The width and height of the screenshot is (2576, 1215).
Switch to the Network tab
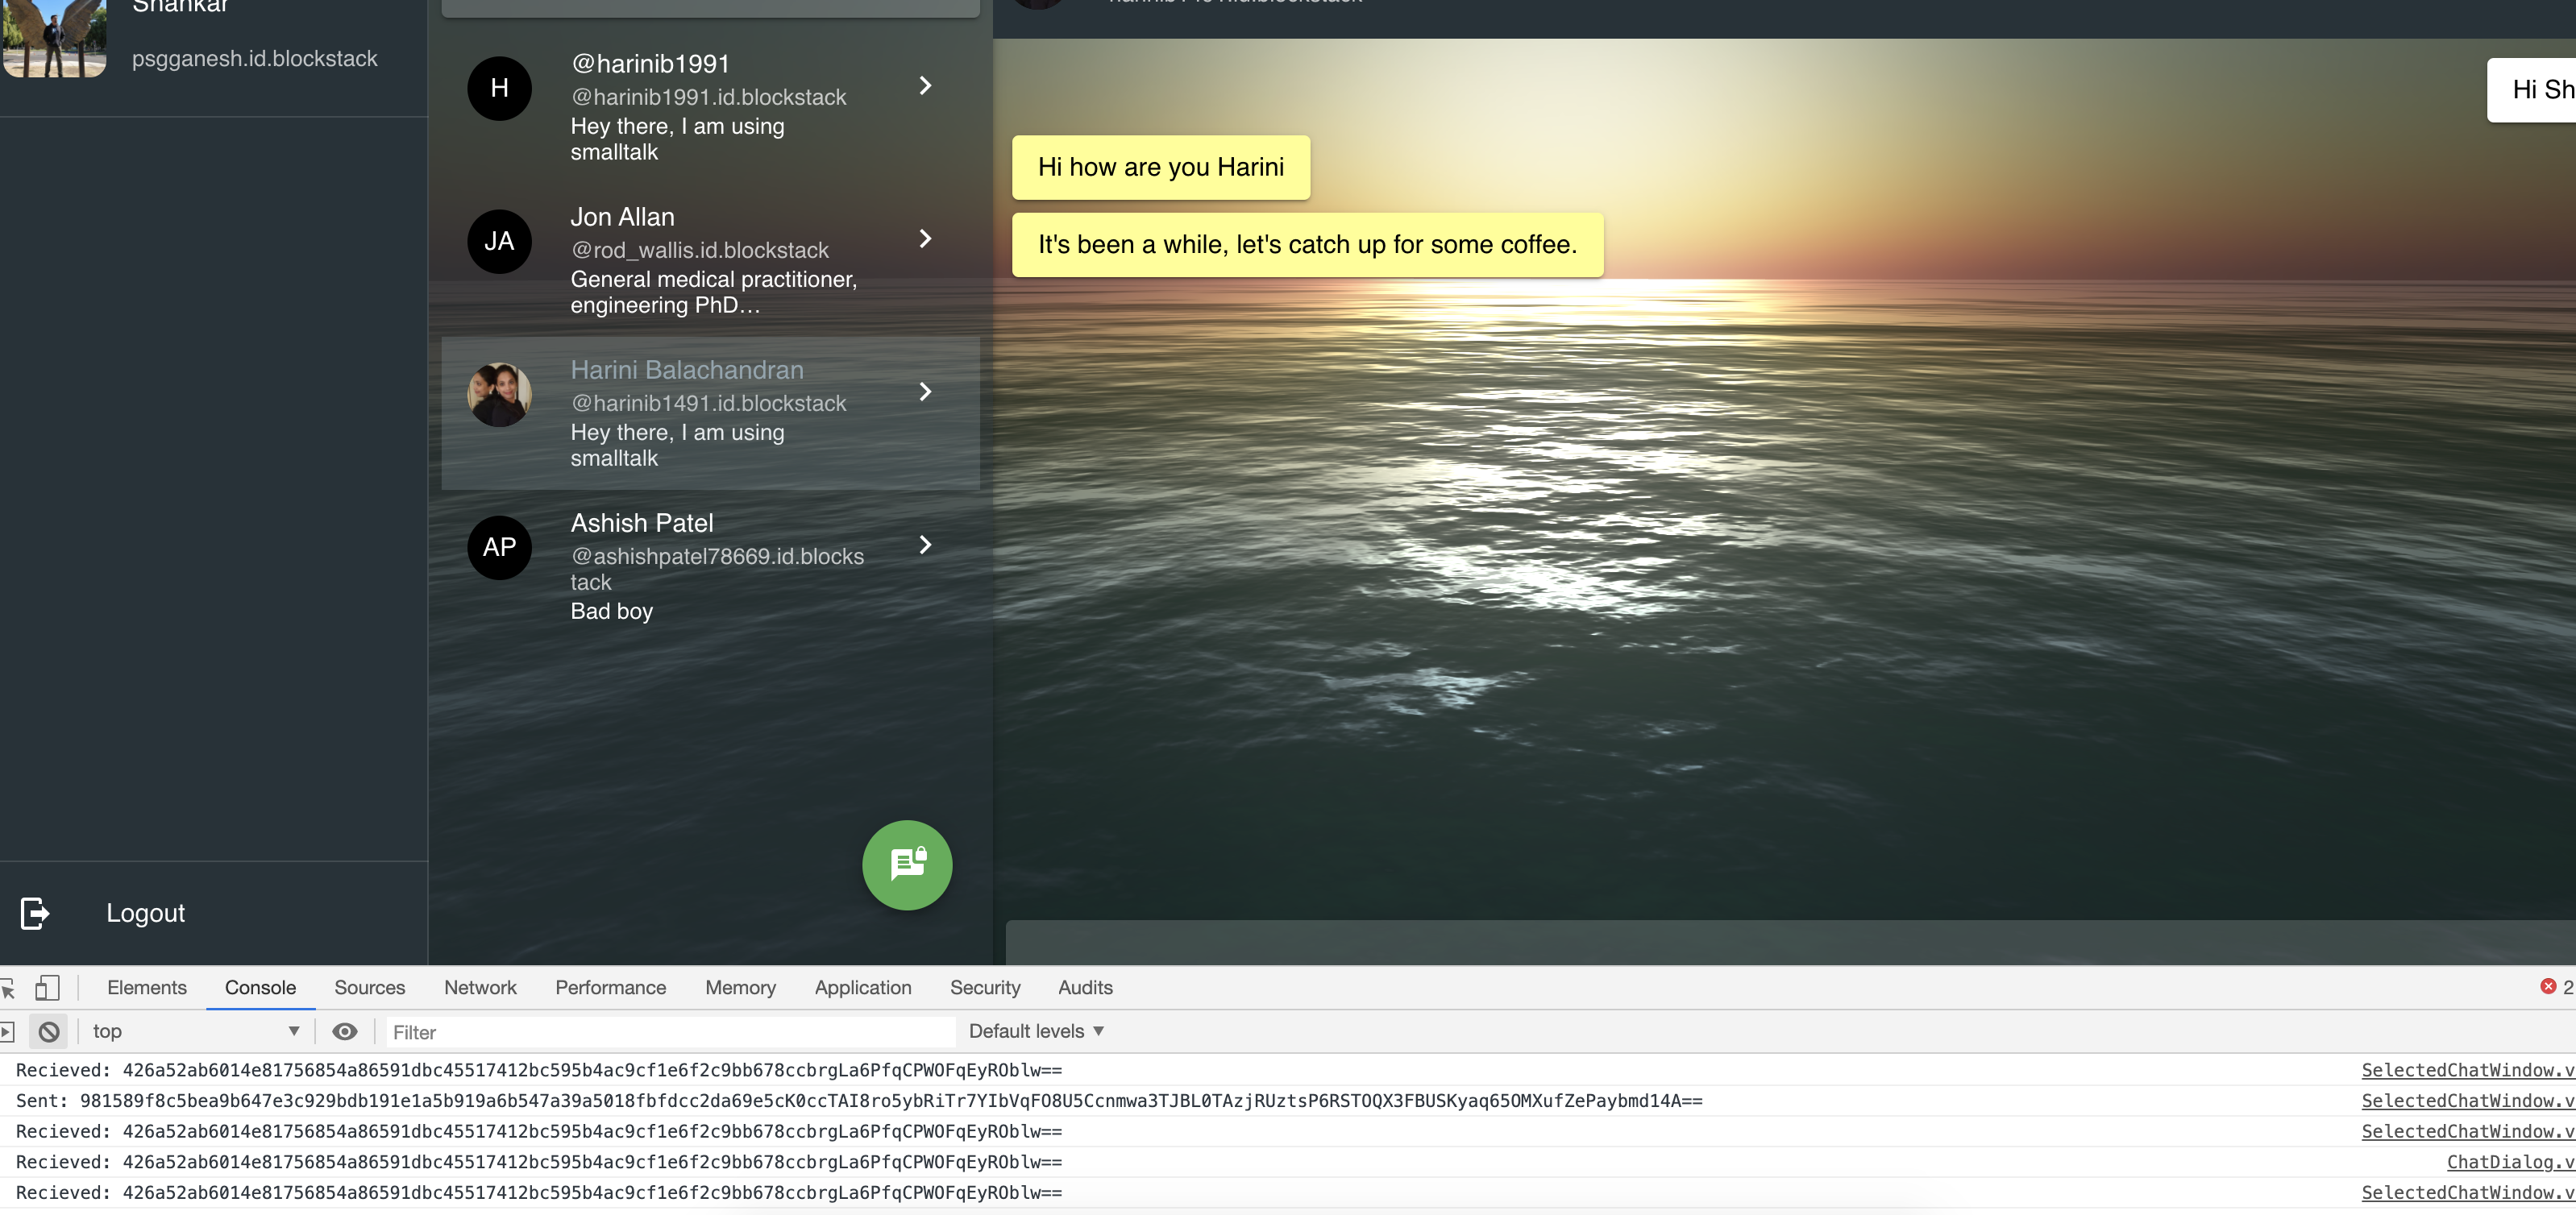480,987
